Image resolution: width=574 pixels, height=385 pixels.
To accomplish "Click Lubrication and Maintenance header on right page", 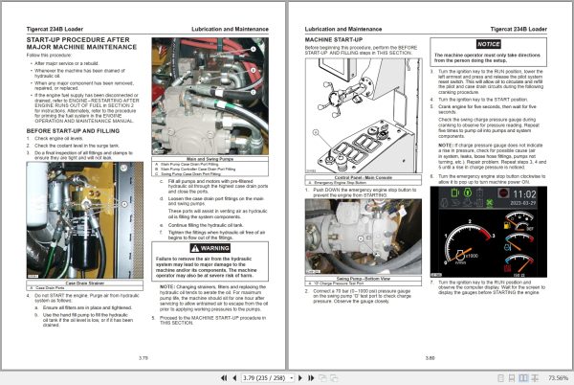I will [x=343, y=29].
